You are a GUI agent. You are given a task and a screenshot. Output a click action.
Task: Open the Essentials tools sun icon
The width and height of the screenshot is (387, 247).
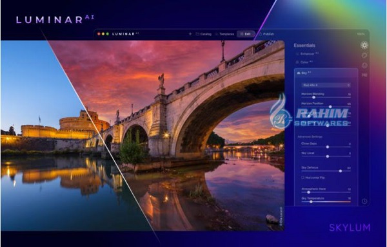(x=364, y=45)
